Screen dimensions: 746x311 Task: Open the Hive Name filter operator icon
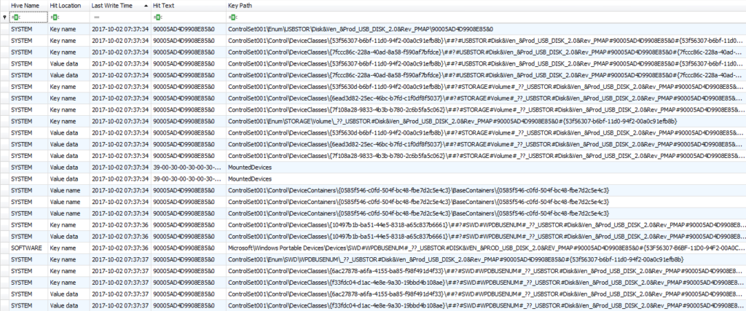click(15, 17)
